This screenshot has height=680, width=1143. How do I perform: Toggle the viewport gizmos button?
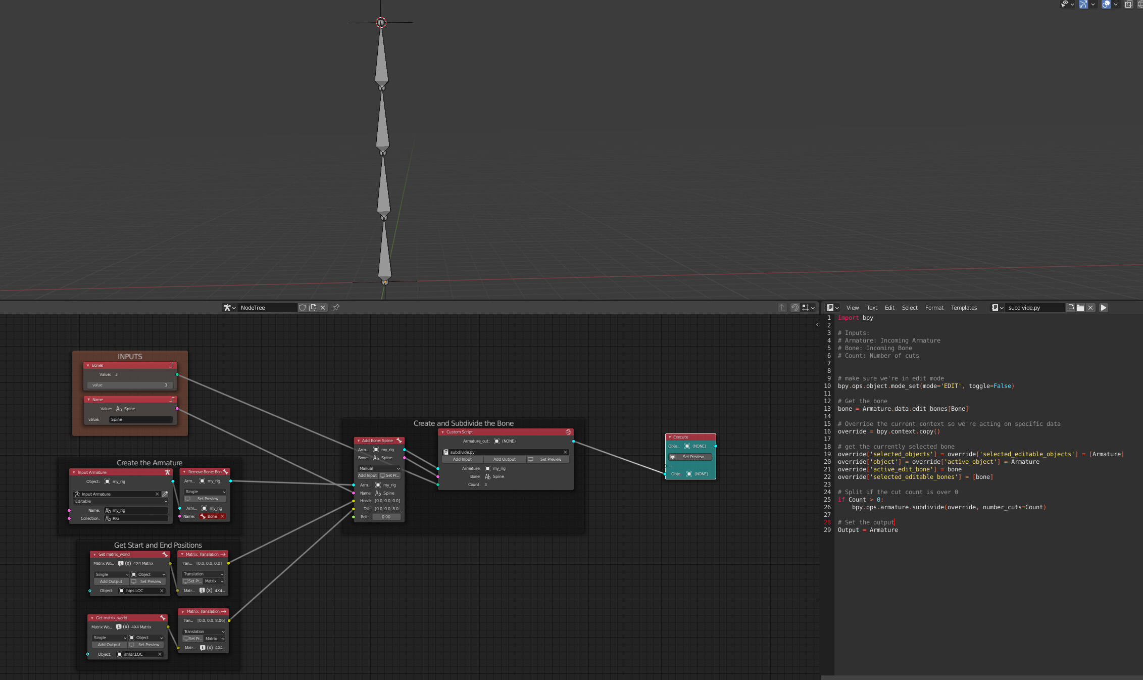pyautogui.click(x=1083, y=4)
